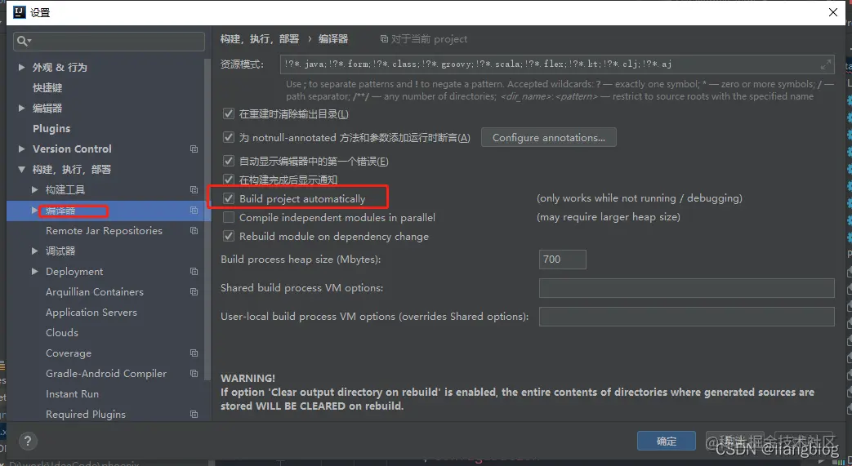Screen dimensions: 852x466
Task: Click Shared build process VM options field
Action: tap(686, 288)
